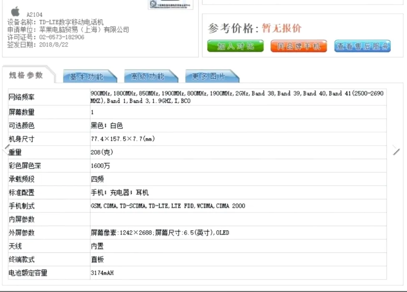Click the previous arrow on the left edge
The image size is (407, 292).
pos(6,149)
